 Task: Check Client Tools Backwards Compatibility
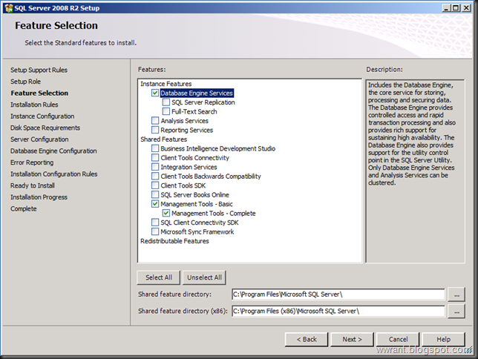pyautogui.click(x=155, y=176)
